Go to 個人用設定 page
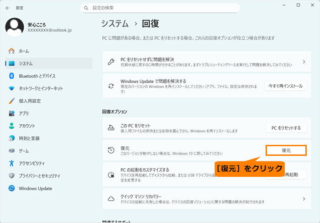 (30, 101)
